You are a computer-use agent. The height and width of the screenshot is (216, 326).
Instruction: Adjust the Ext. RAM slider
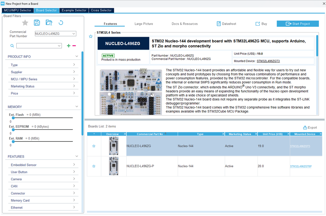pyautogui.click(x=13, y=142)
